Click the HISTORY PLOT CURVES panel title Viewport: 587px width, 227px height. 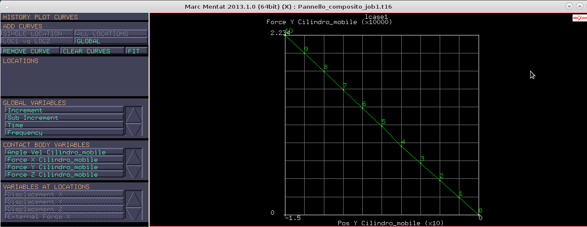[40, 17]
